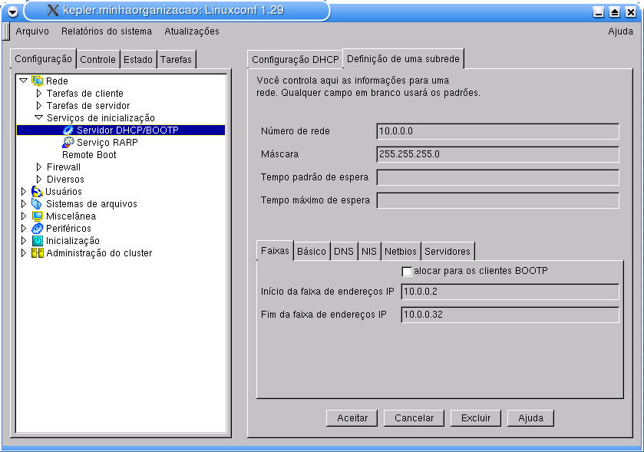The height and width of the screenshot is (452, 644).
Task: Select Remote Boot tree item
Action: coord(89,155)
